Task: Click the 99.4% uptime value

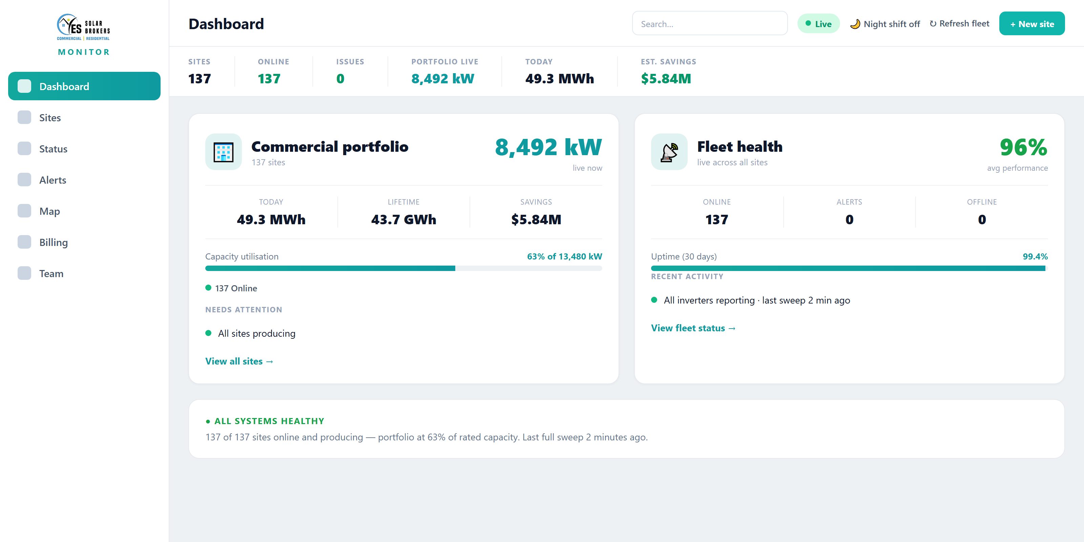Action: click(x=1035, y=256)
